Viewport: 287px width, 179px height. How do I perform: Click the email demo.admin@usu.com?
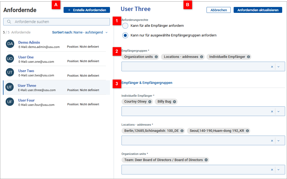click(x=44, y=47)
